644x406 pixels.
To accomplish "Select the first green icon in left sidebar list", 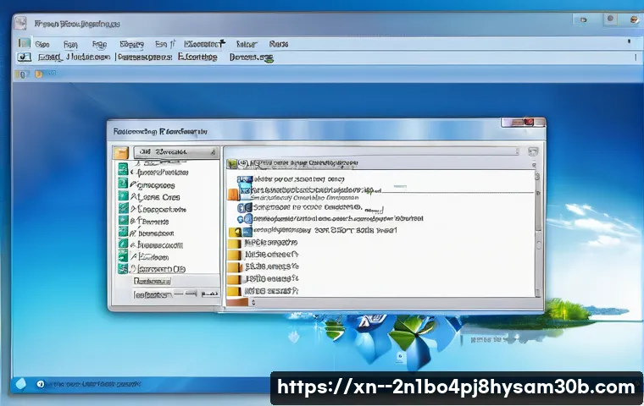I will (x=123, y=170).
